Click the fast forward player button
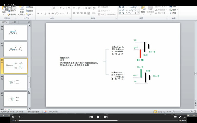The image size is (197, 123). (106, 117)
